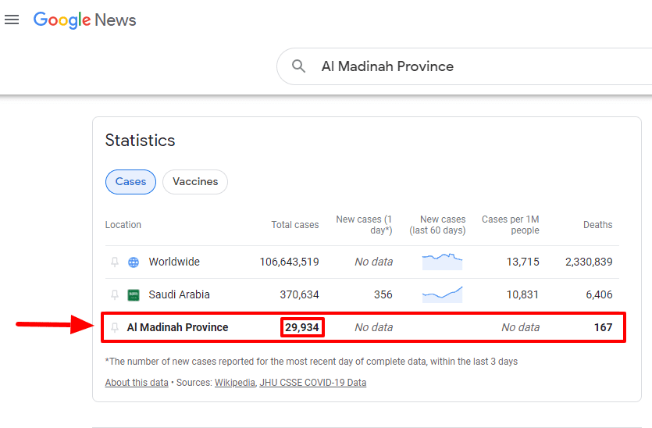Switch to the Vaccines tab

(195, 182)
